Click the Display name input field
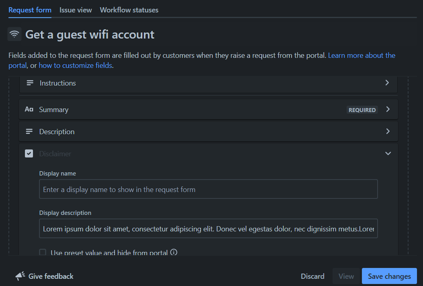Screen dimensions: 423x286 tap(208, 190)
